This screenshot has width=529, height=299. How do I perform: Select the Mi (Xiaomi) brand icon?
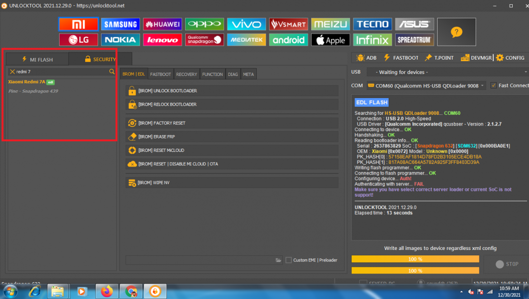tap(78, 24)
